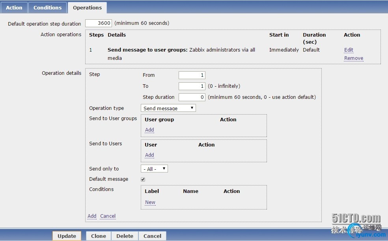The image size is (388, 241).
Task: Click the '(0 - infinitely)' hint text
Action: (224, 86)
